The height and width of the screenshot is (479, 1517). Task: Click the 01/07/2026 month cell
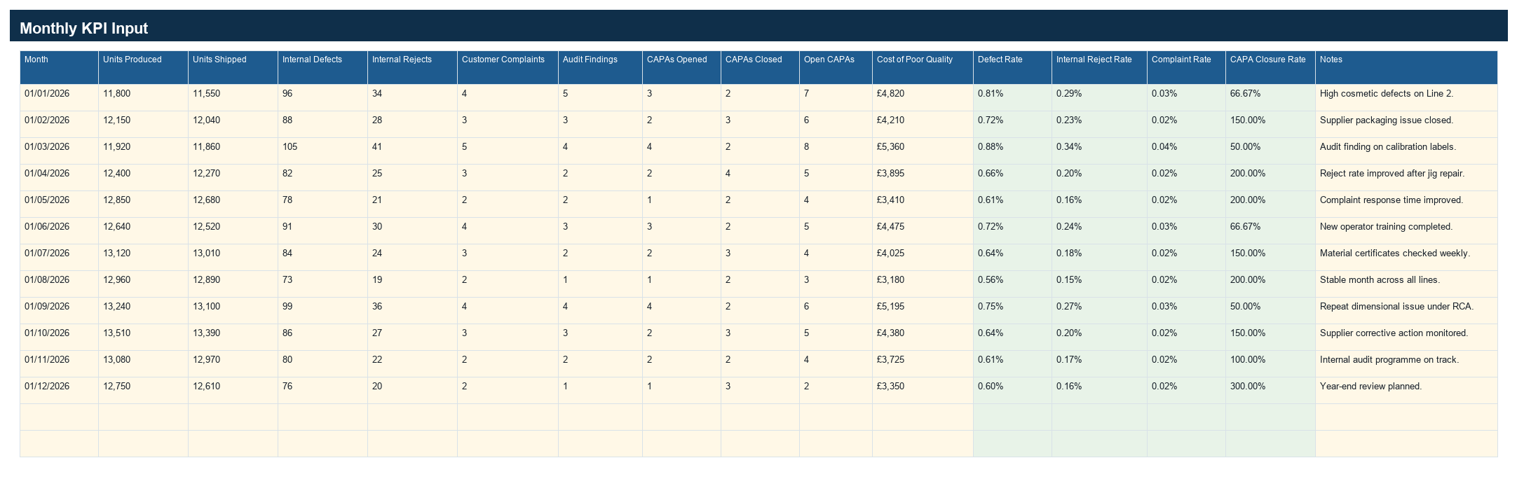(60, 258)
